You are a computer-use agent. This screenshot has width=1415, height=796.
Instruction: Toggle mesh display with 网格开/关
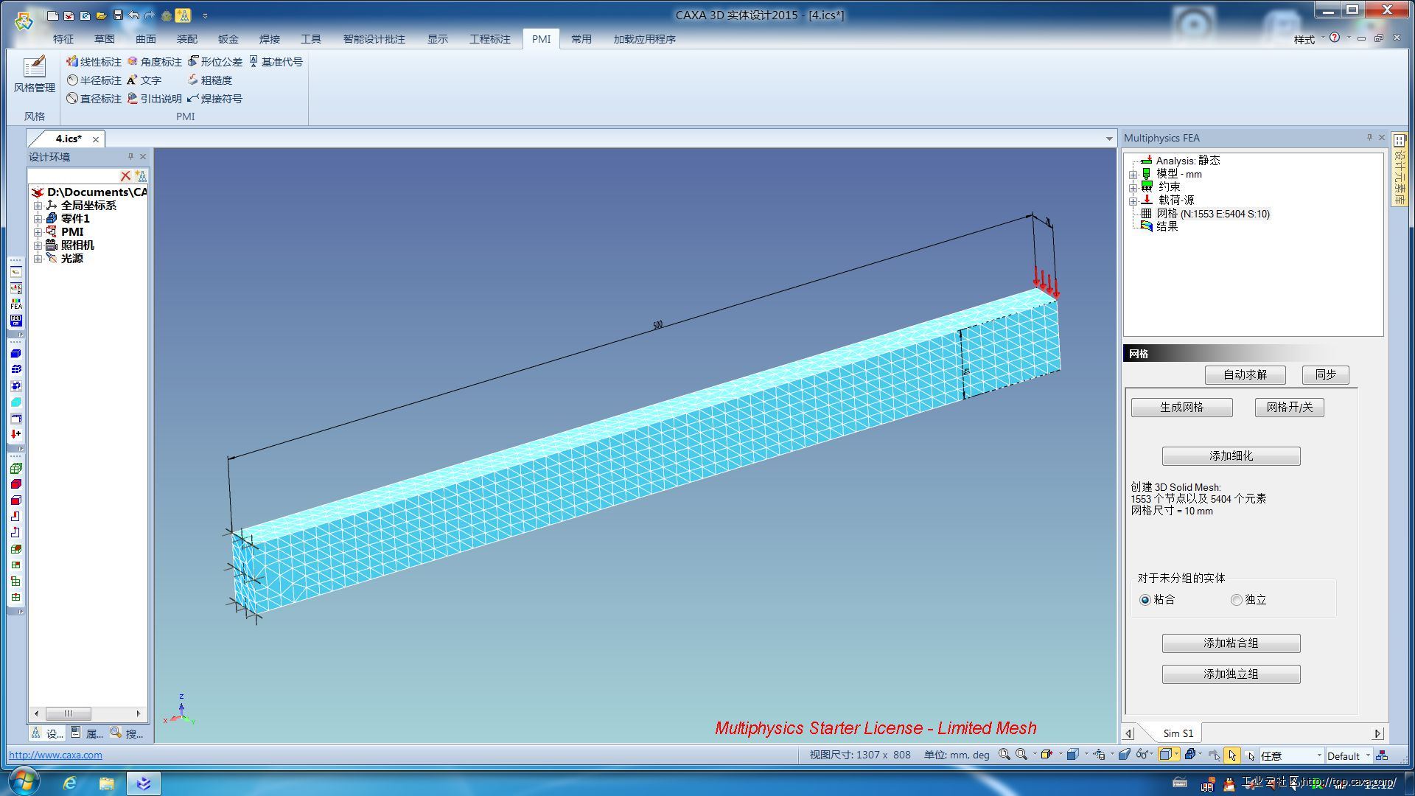coord(1289,408)
